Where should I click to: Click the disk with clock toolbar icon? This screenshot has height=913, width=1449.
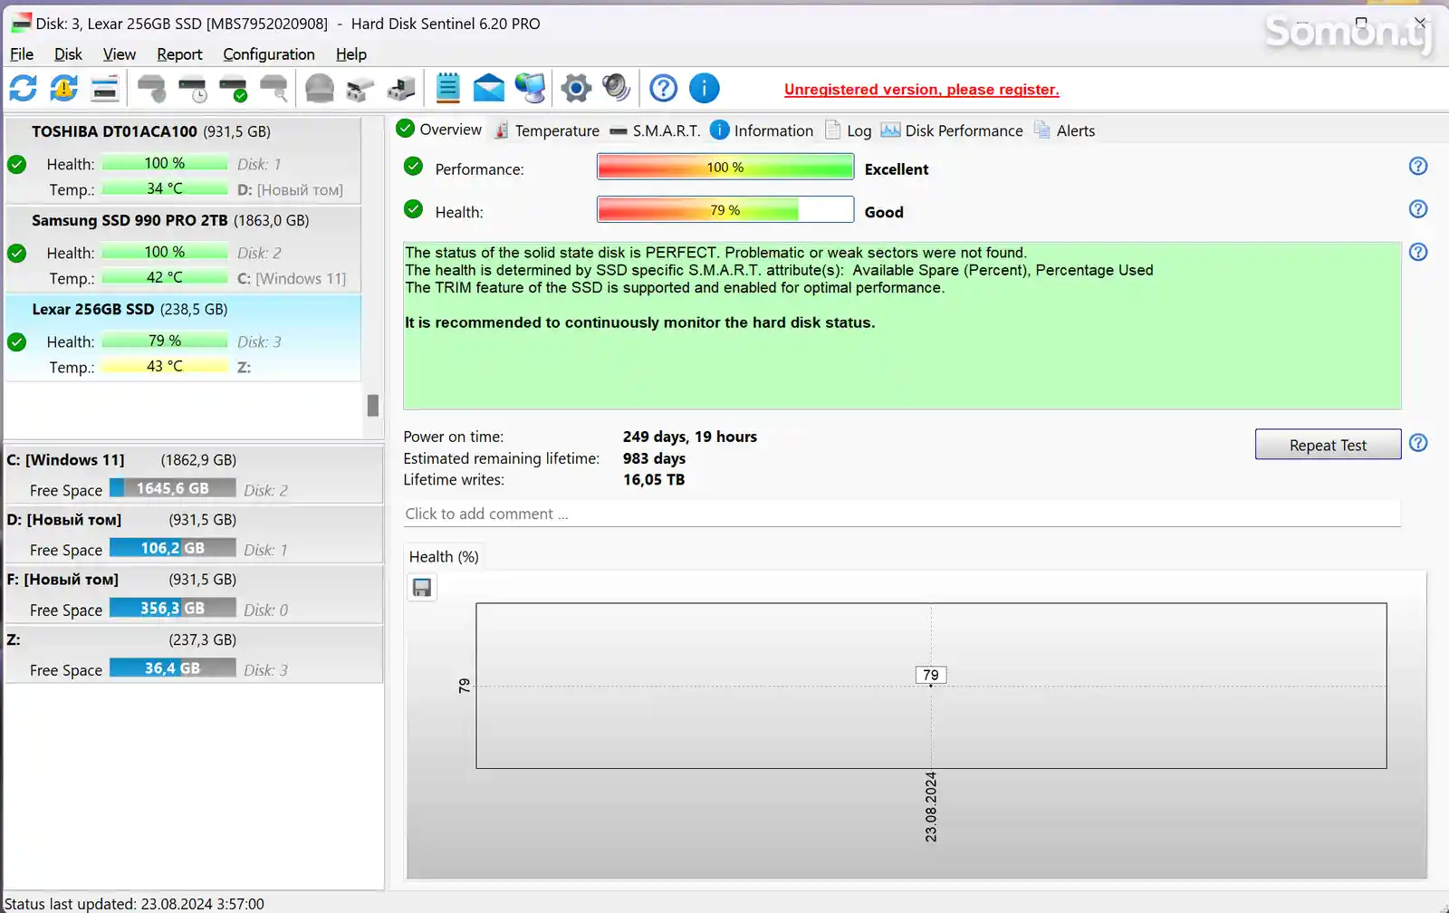tap(192, 88)
